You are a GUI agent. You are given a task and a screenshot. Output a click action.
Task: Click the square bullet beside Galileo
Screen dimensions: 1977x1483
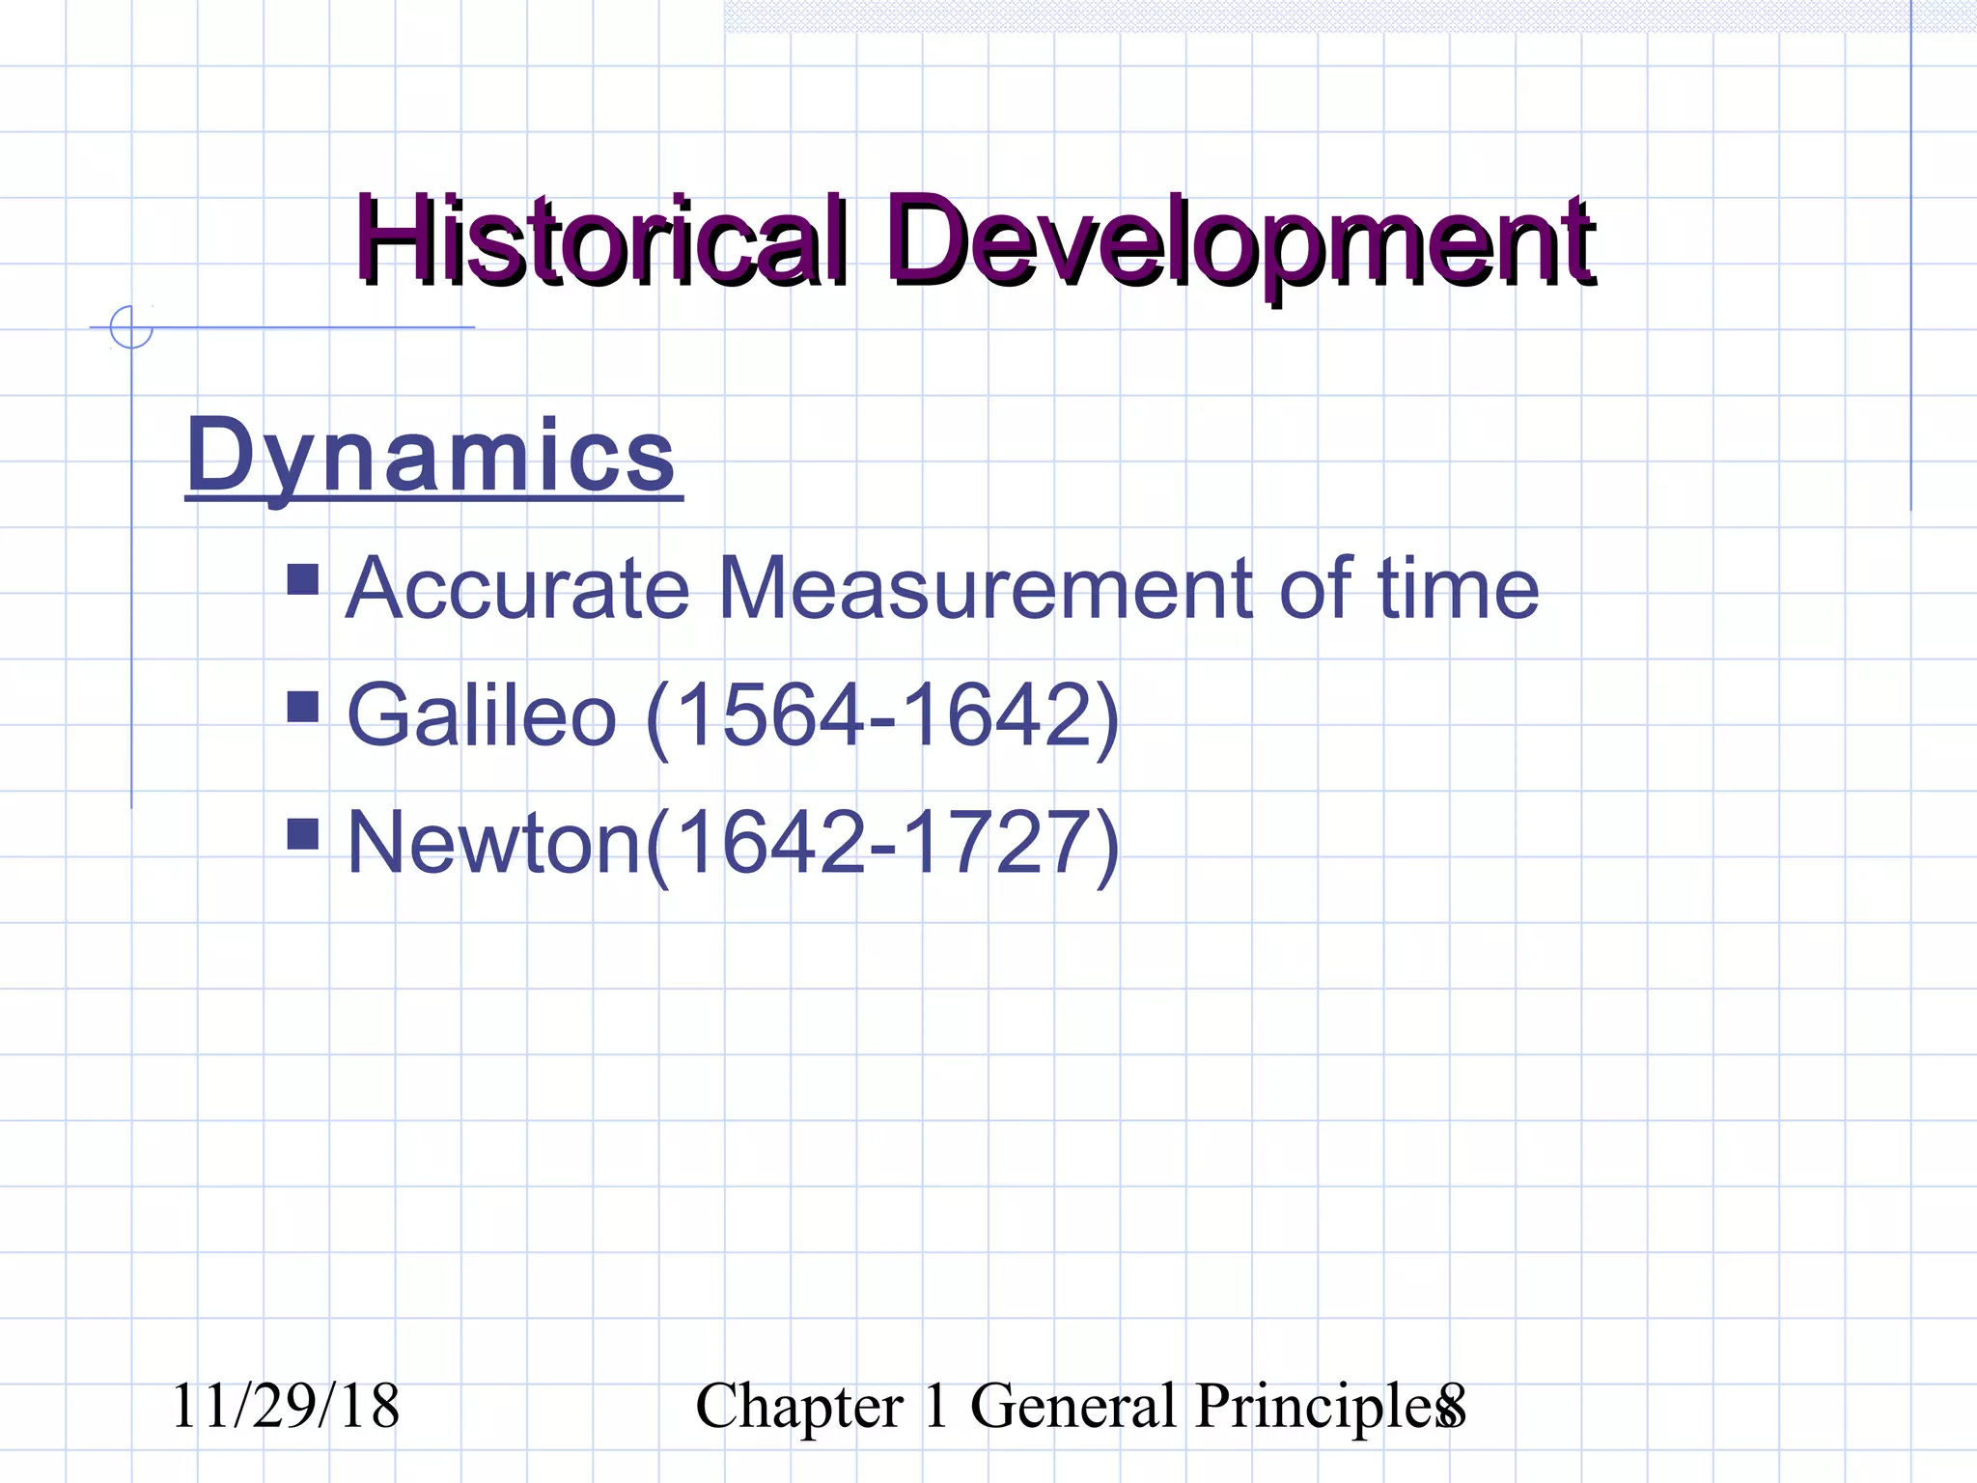point(303,707)
